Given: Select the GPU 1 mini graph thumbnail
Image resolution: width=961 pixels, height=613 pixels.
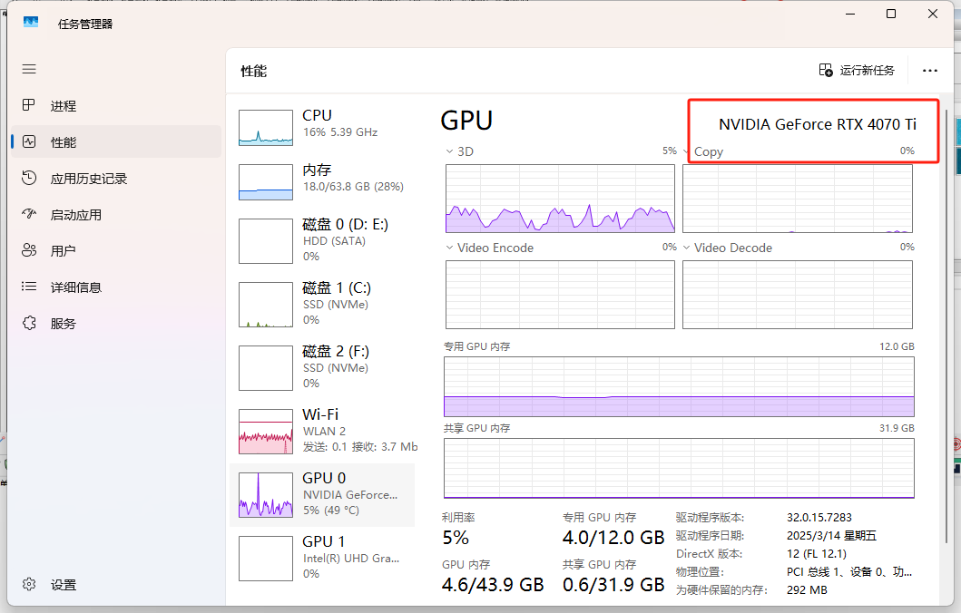Looking at the screenshot, I should click(266, 559).
